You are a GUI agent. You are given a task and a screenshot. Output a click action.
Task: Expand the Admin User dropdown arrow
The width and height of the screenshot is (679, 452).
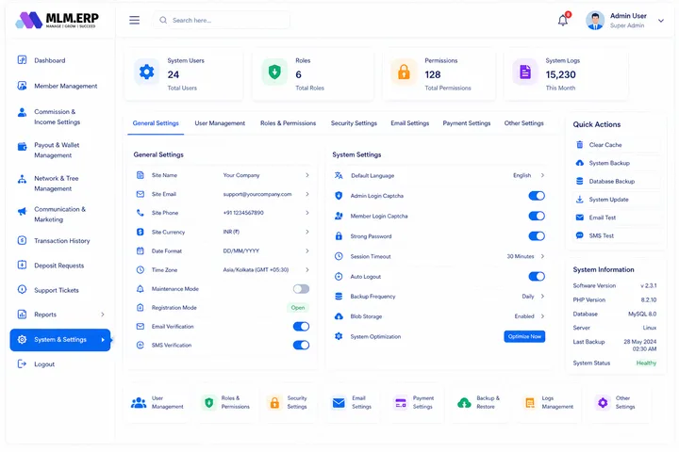661,21
